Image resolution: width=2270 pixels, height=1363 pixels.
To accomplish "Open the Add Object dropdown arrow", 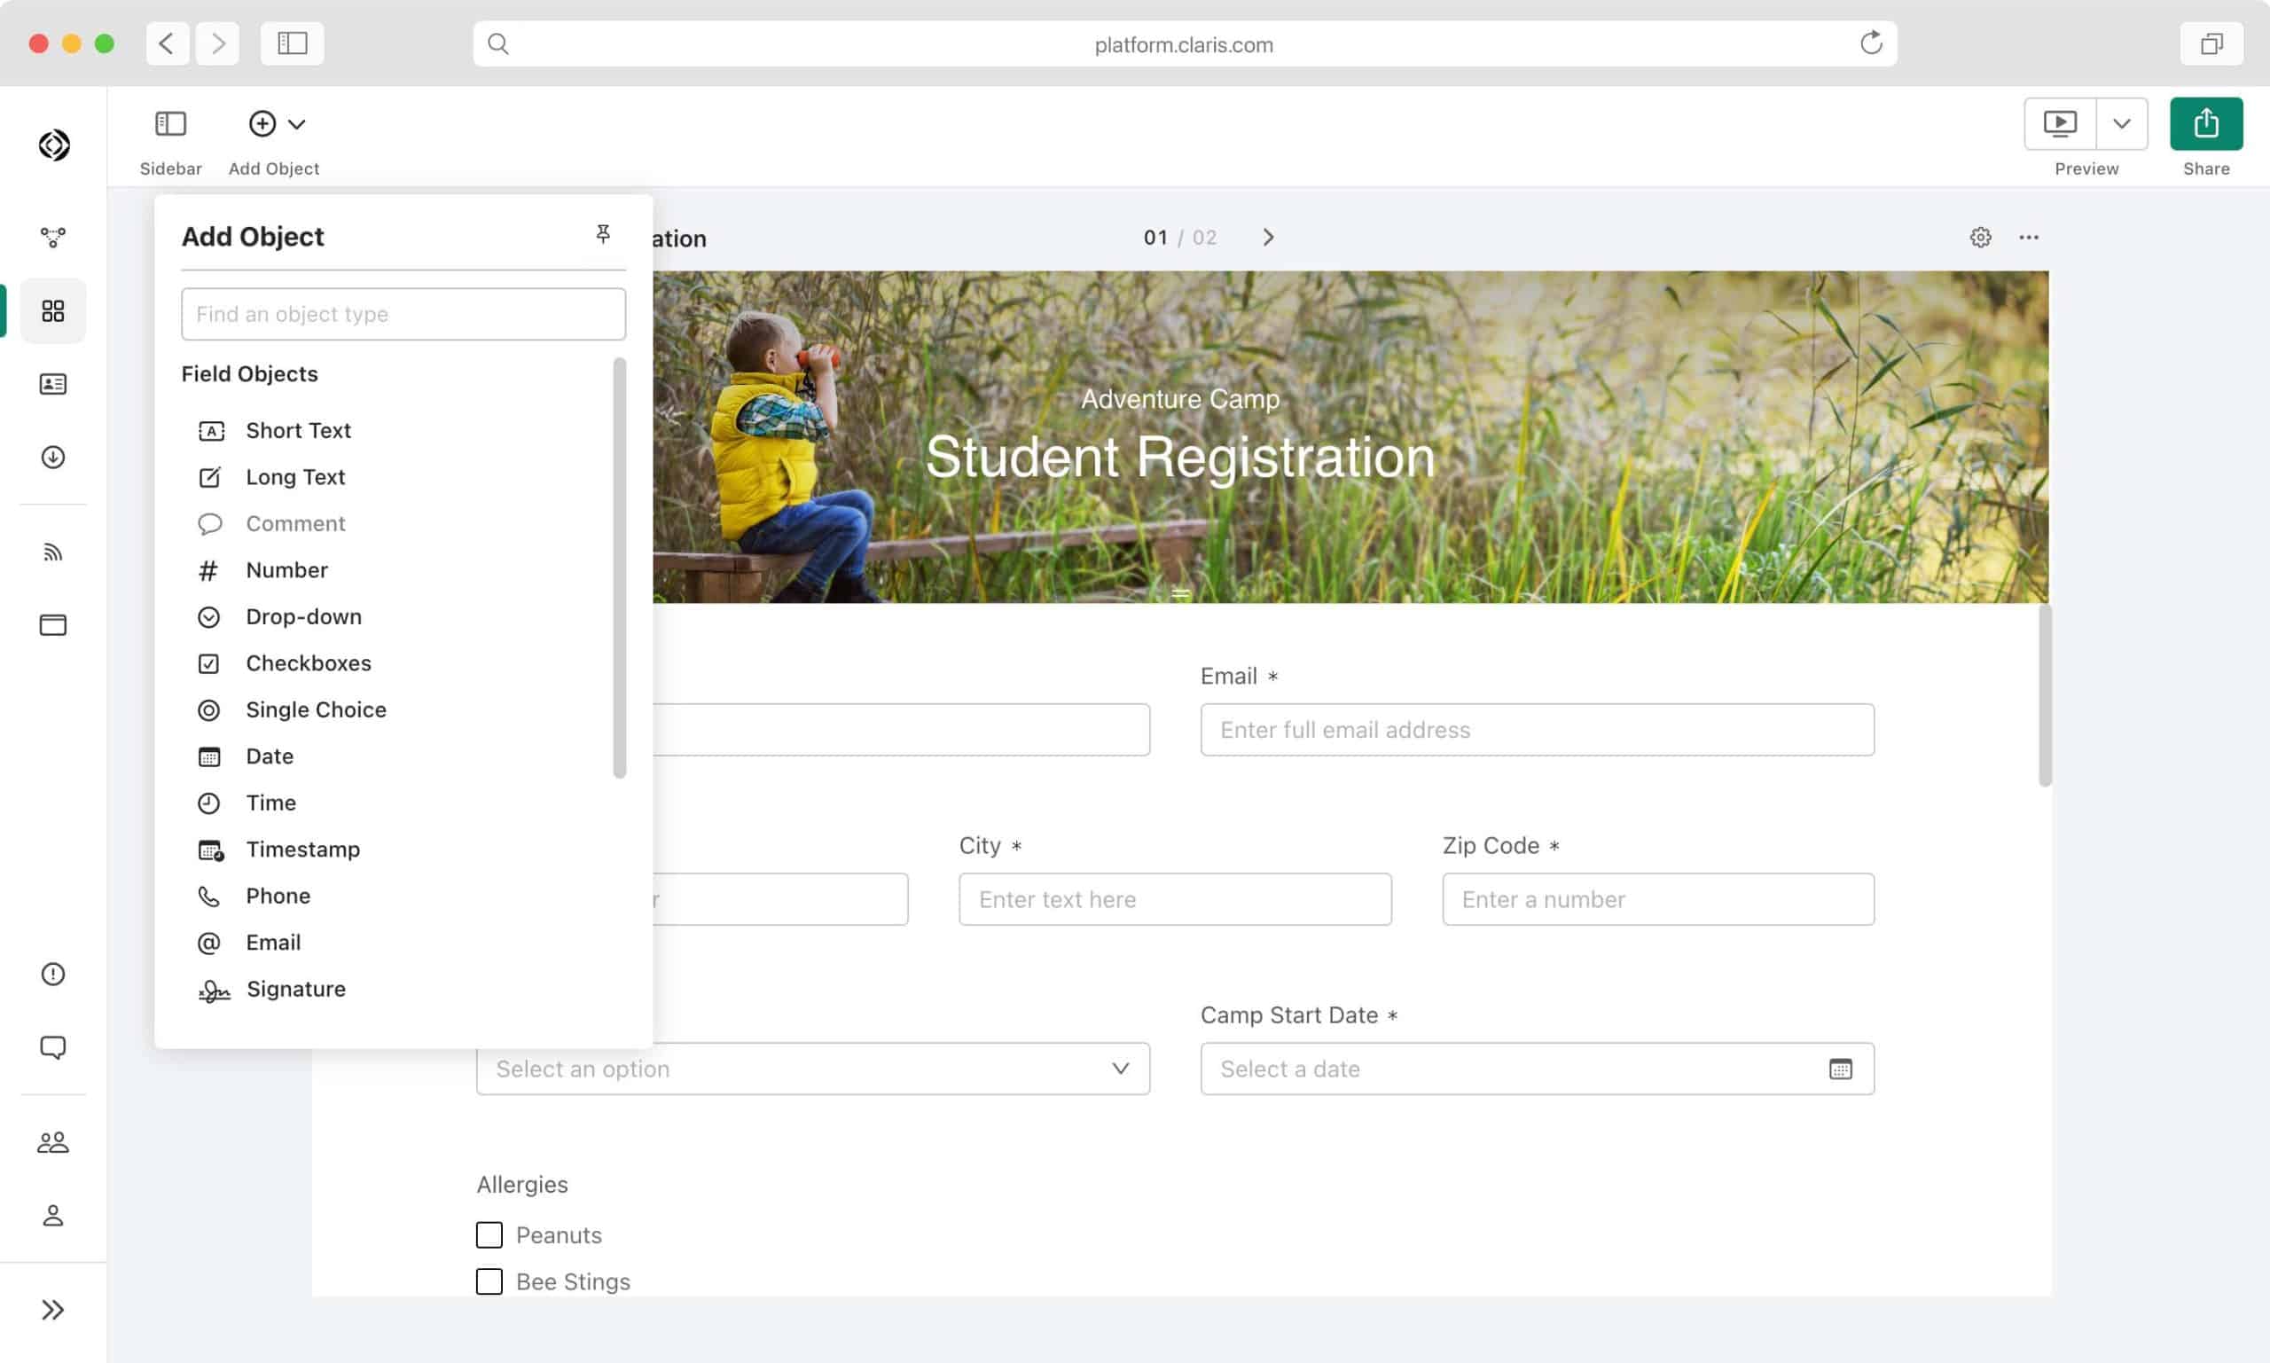I will [296, 124].
